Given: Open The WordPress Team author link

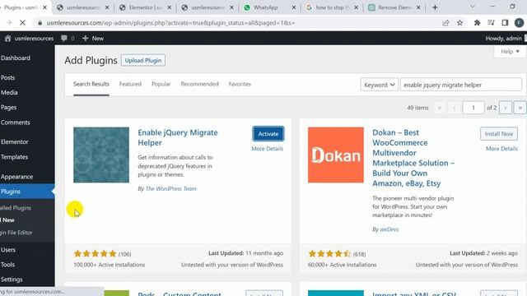Looking at the screenshot, I should click(171, 188).
